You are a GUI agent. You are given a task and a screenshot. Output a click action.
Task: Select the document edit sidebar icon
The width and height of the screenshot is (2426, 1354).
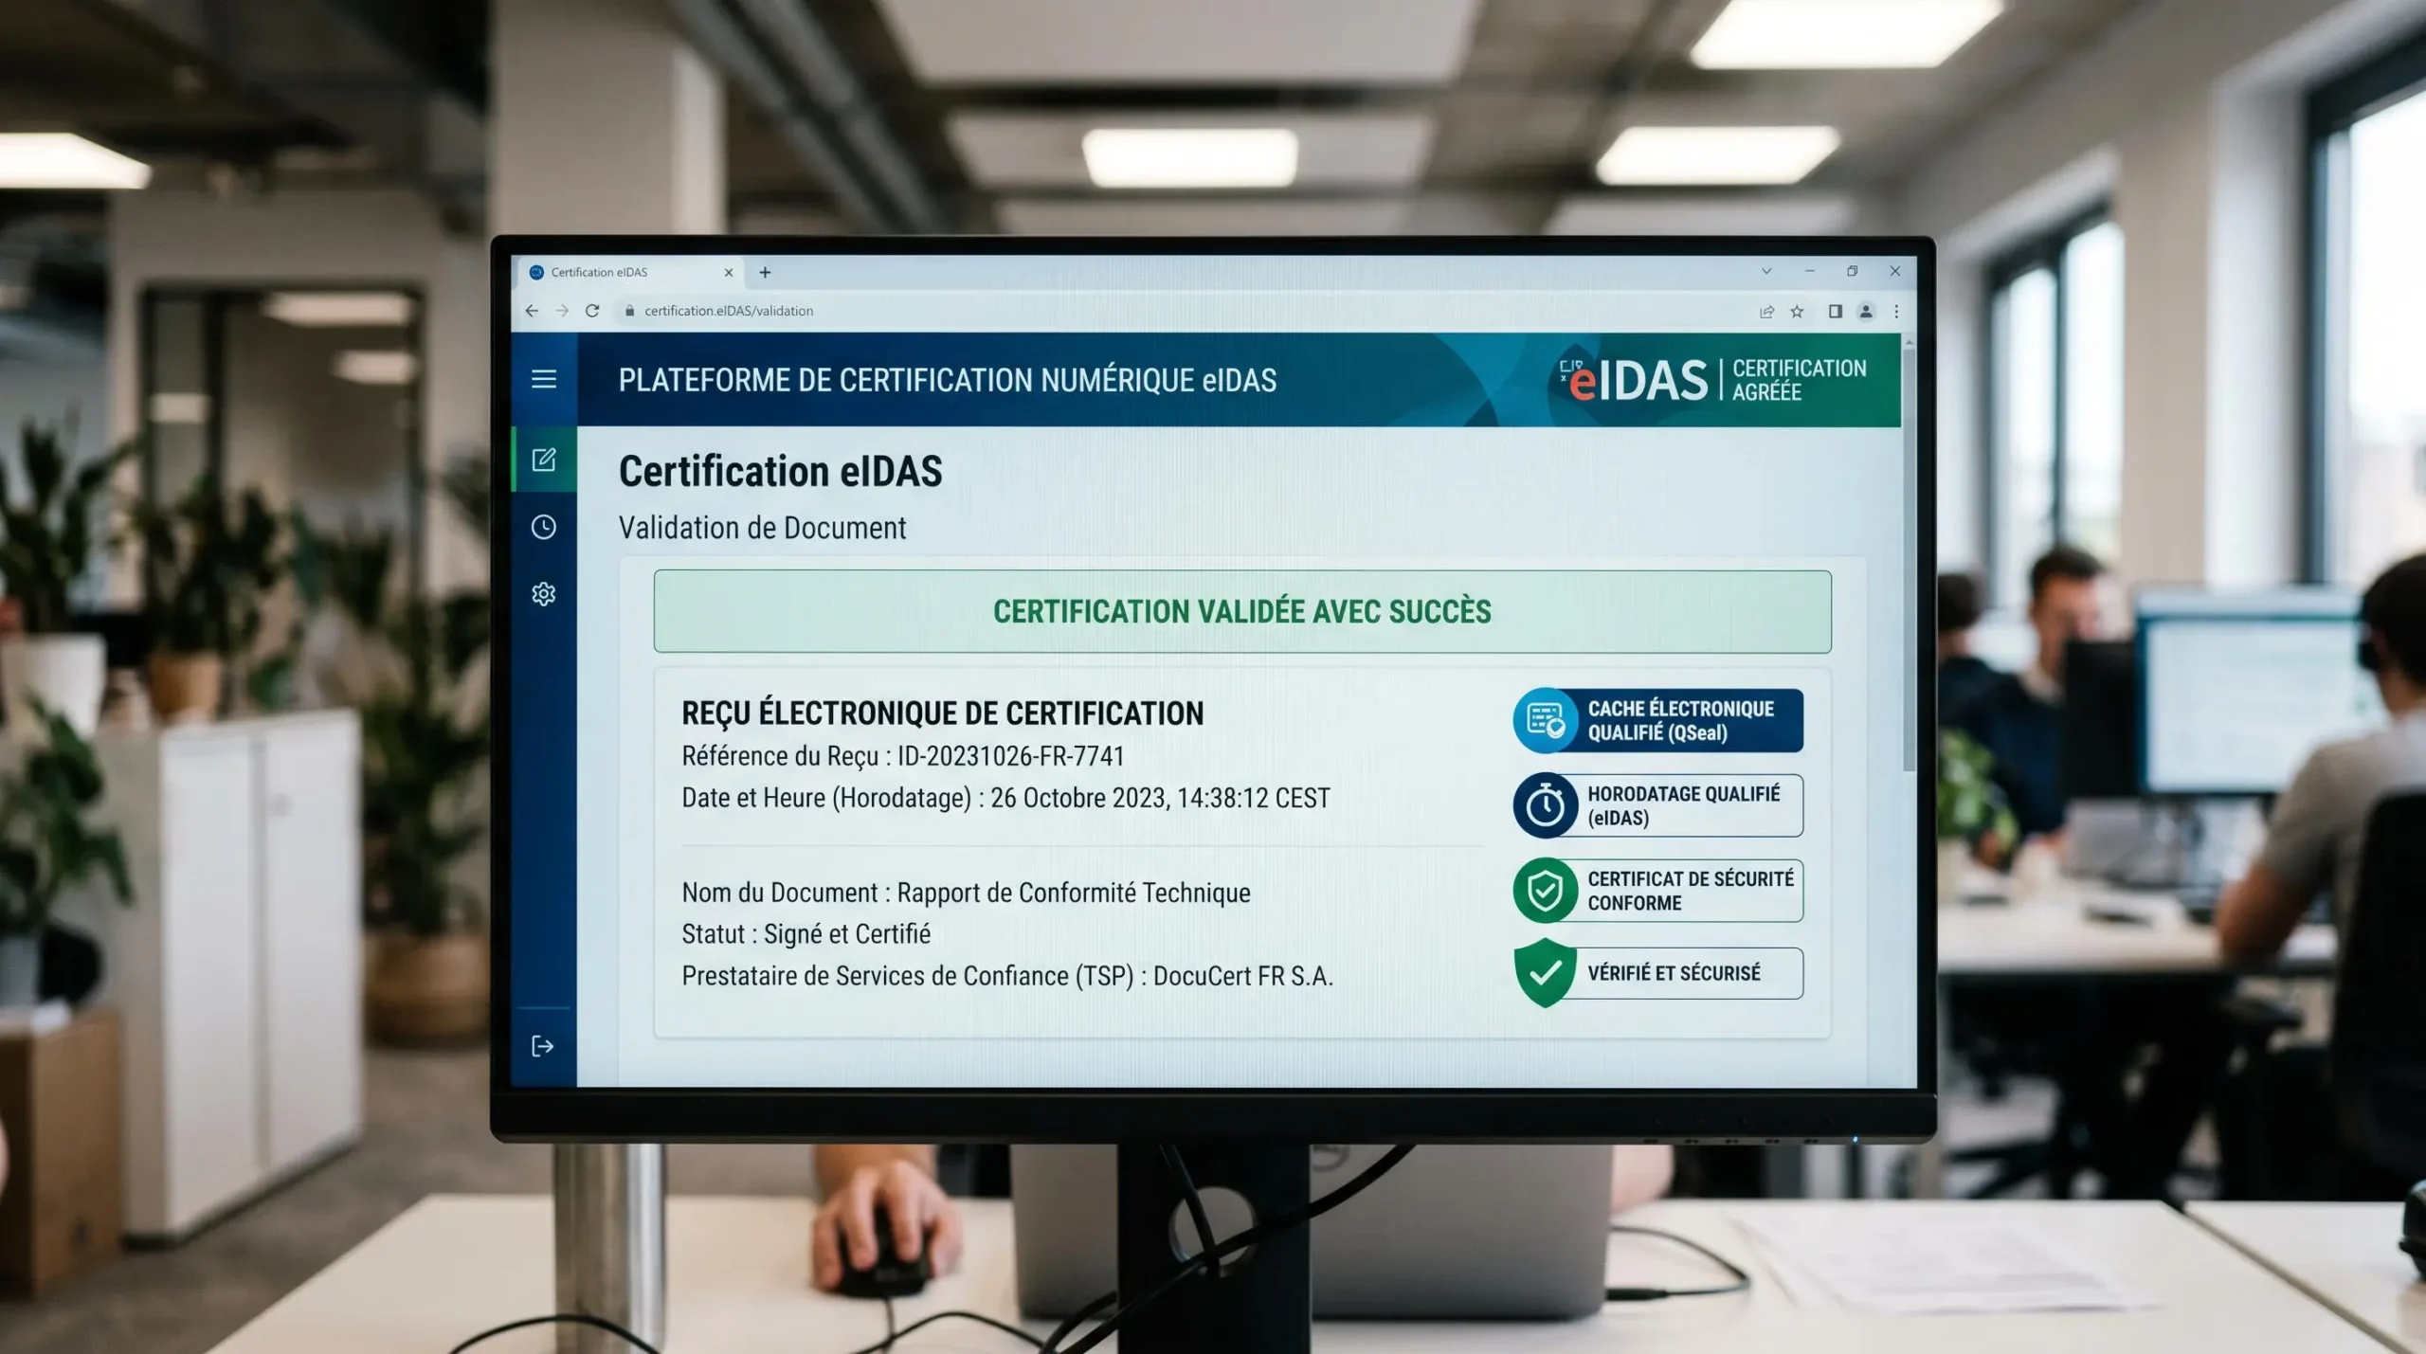pyautogui.click(x=543, y=460)
